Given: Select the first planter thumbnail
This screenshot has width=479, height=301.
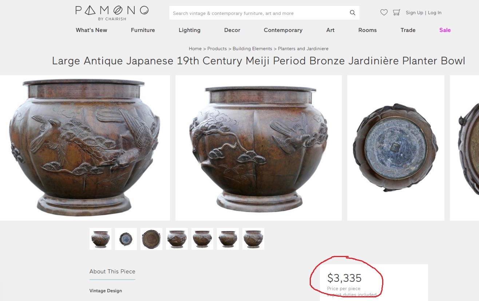Looking at the screenshot, I should pyautogui.click(x=100, y=239).
